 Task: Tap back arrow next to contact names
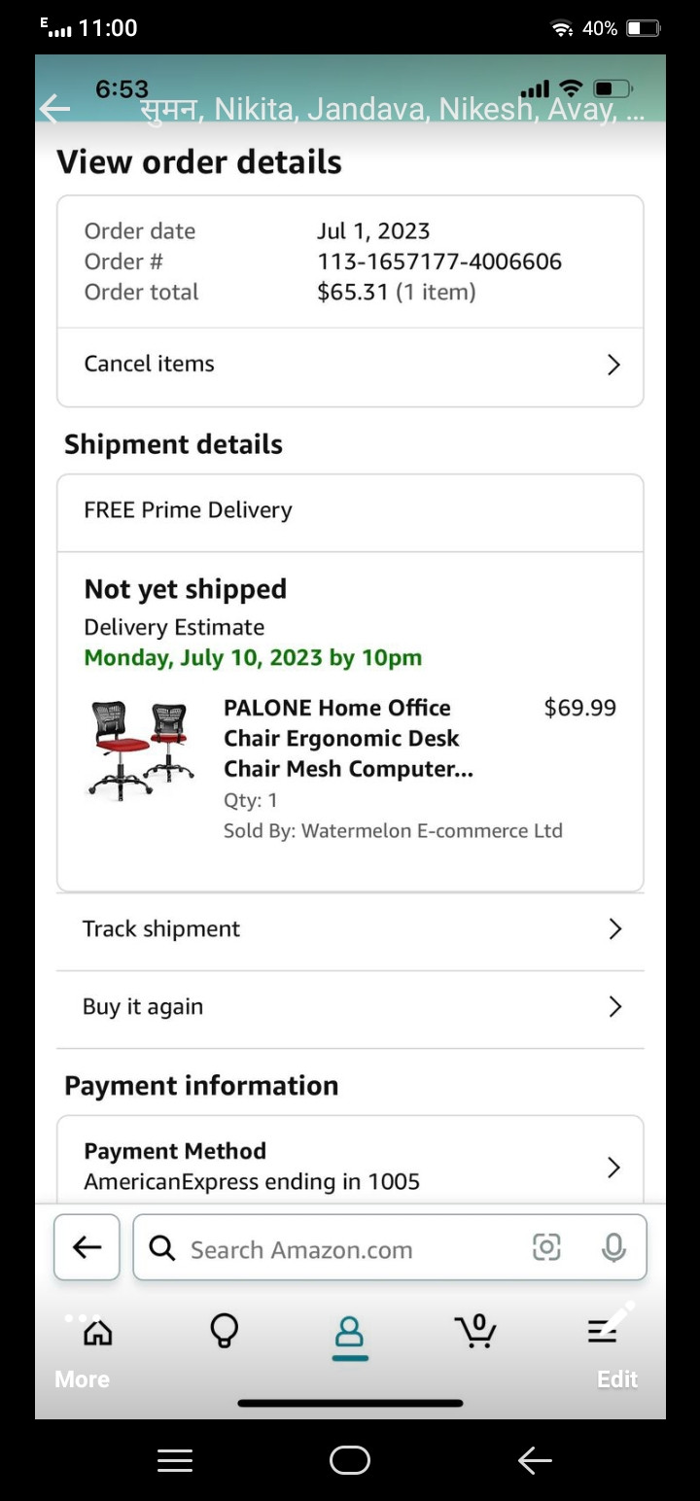[x=54, y=109]
